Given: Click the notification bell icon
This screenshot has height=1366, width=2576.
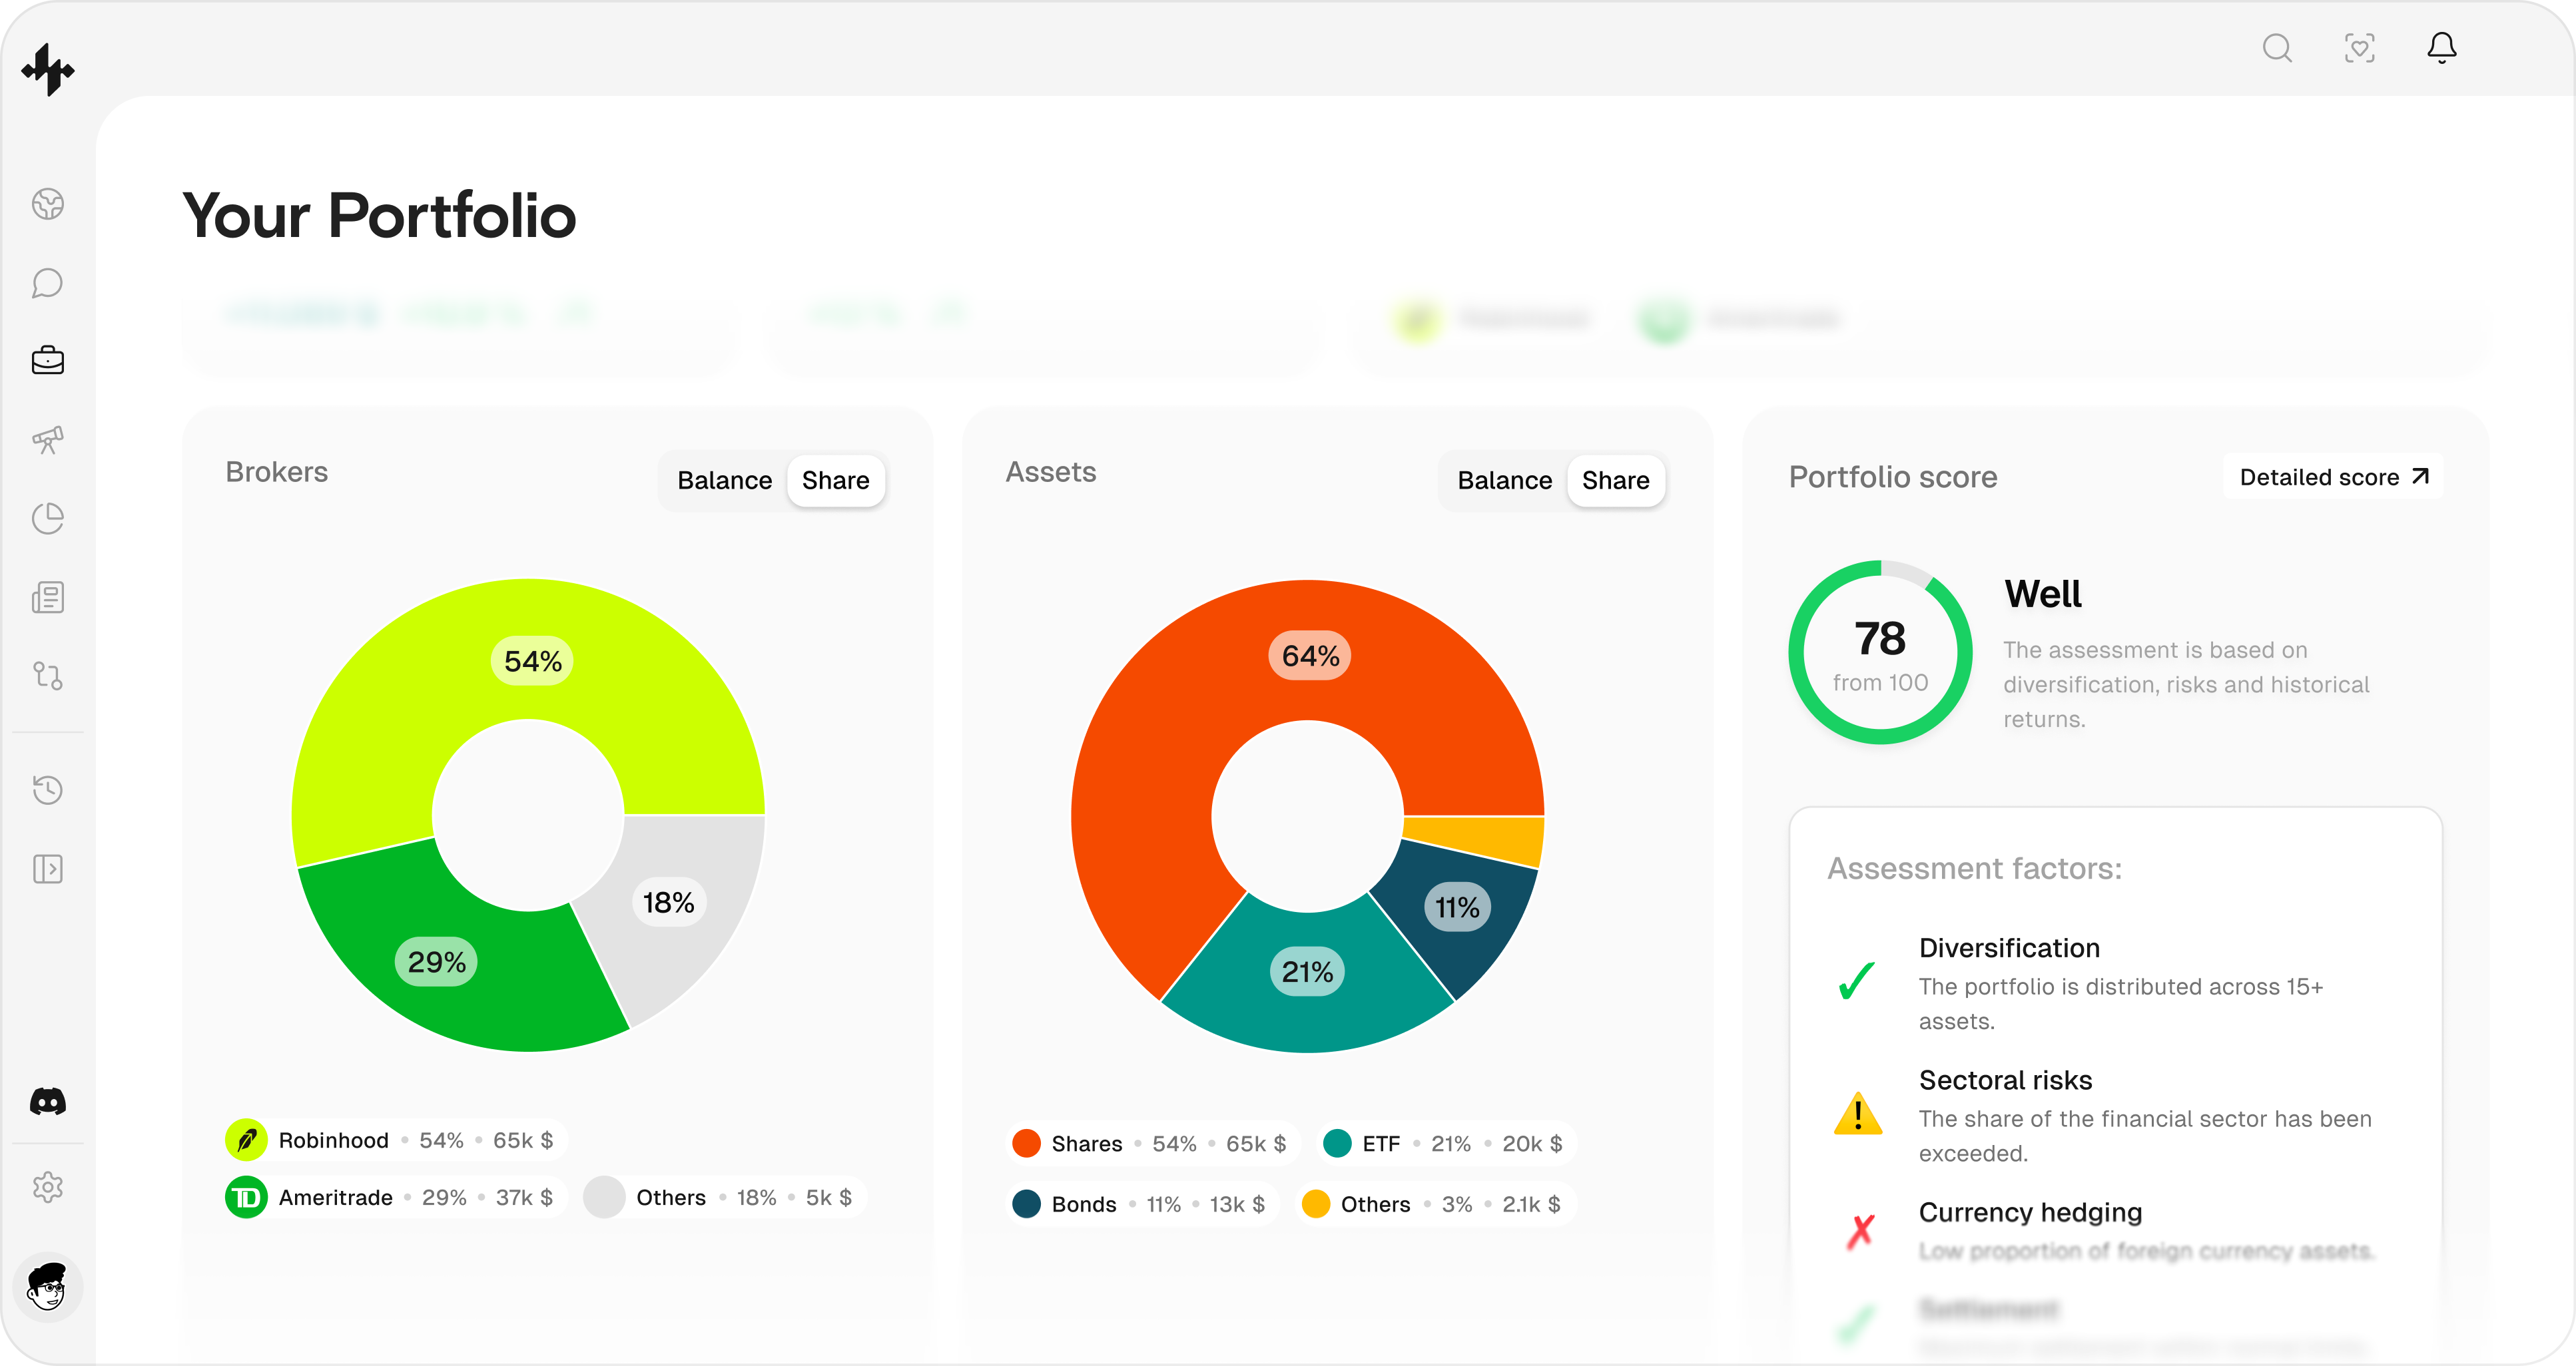Looking at the screenshot, I should pos(2441,48).
